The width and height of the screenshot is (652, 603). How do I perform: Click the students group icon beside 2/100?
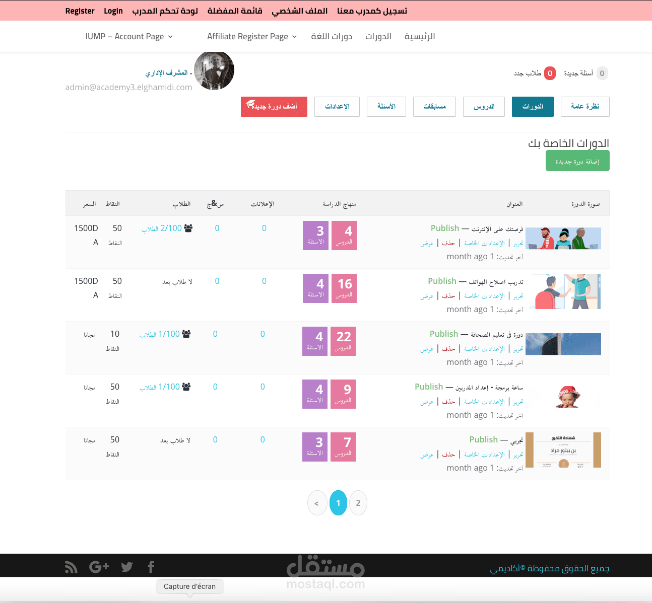point(188,228)
